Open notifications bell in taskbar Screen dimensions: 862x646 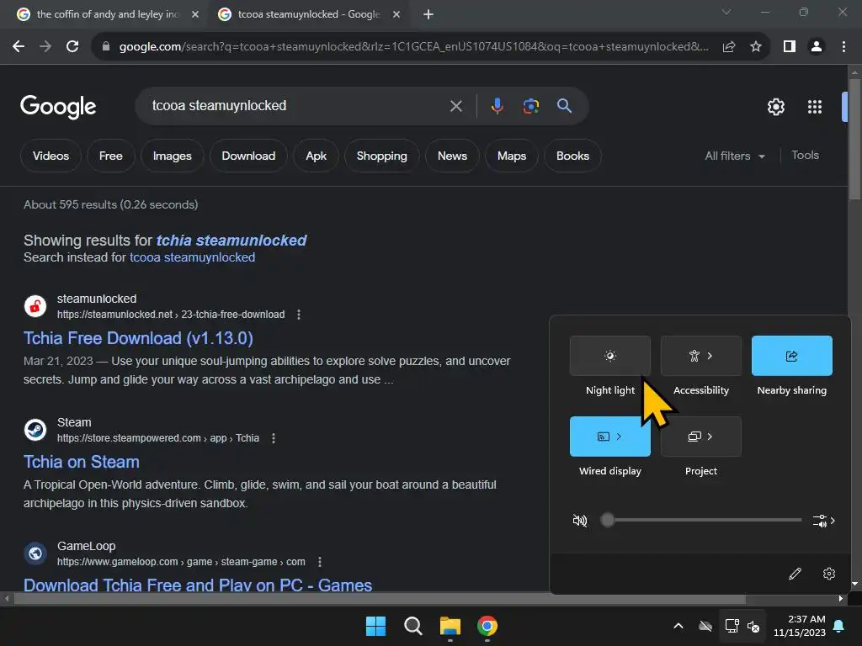(839, 626)
